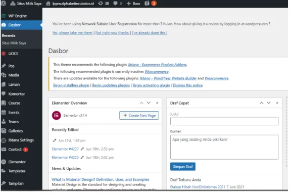The width and height of the screenshot is (291, 195).
Task: Click inactive plugin Woocommerce link
Action: click(157, 71)
